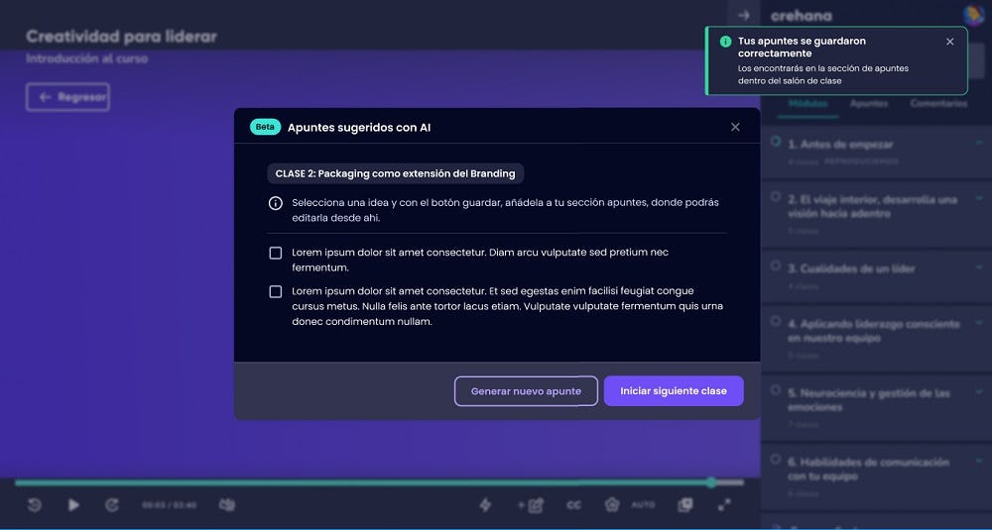Open the picture-in-picture overlay icon
Viewport: 992px width, 530px height.
coord(685,504)
